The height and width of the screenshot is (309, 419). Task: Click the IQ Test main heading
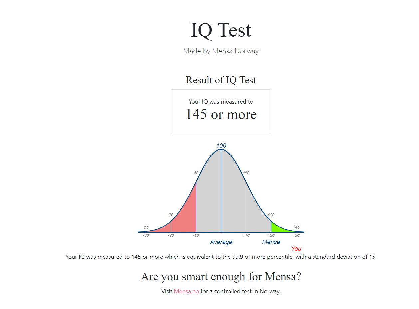tap(221, 30)
